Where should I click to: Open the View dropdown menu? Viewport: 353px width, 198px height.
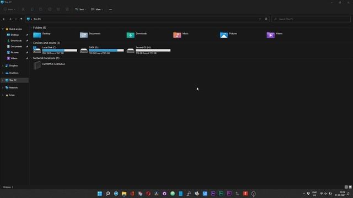point(97,9)
